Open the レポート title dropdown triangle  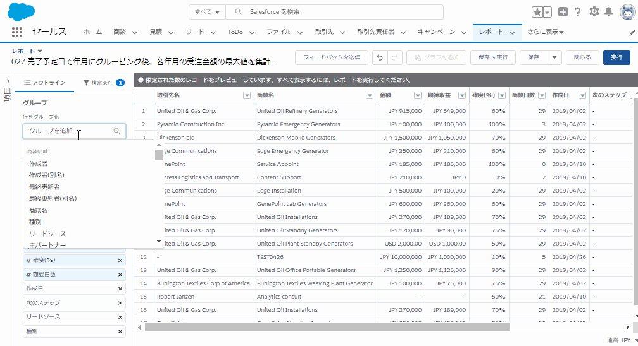[x=40, y=51]
